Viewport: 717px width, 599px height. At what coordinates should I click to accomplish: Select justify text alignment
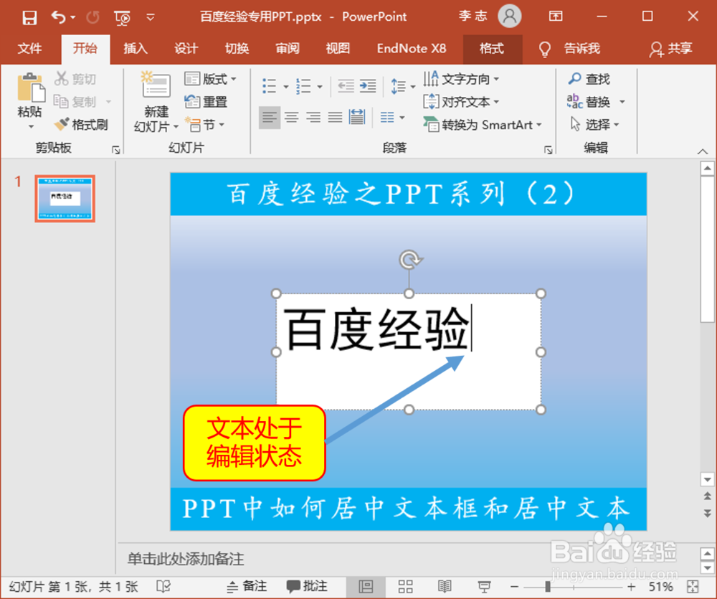click(x=335, y=117)
